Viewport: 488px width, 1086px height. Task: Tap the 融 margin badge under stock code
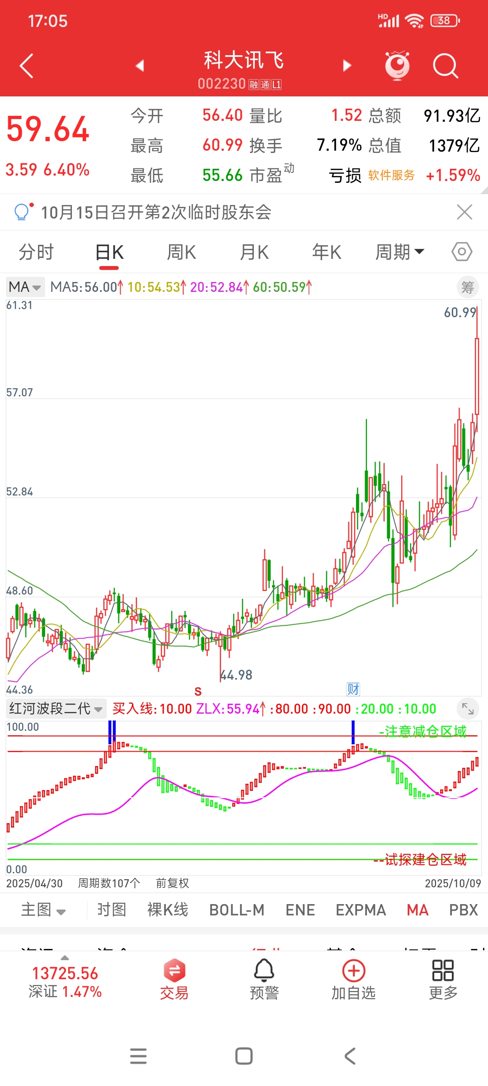pyautogui.click(x=253, y=85)
